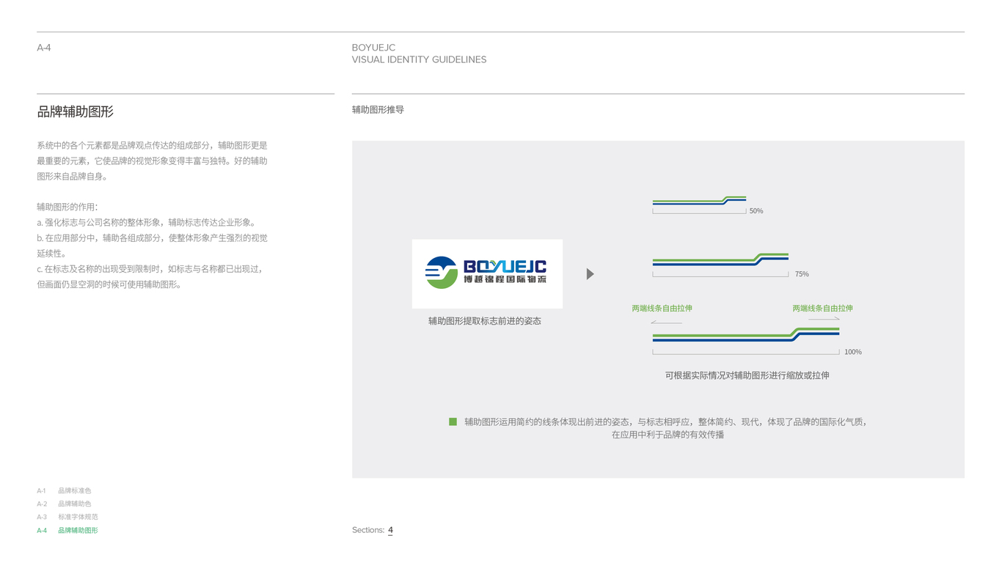Select the 75% scaled auxiliary line graphic

point(720,259)
